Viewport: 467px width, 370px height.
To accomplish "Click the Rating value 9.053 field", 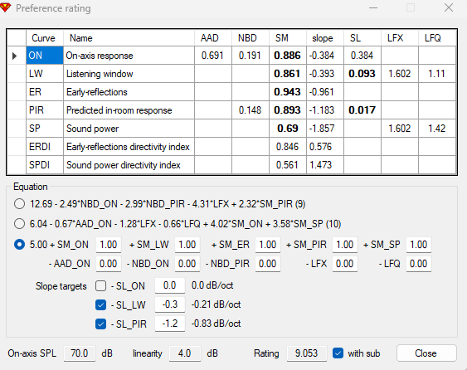I will [306, 353].
